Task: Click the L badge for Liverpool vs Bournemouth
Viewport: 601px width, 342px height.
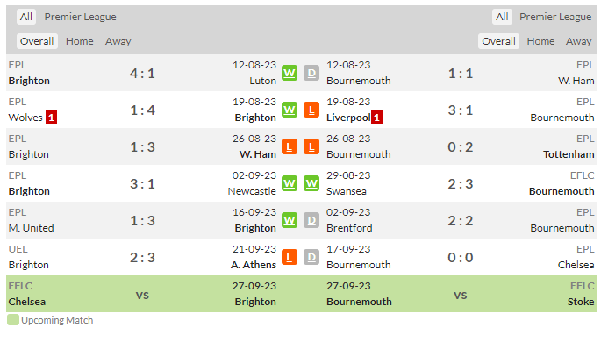Action: (x=311, y=110)
